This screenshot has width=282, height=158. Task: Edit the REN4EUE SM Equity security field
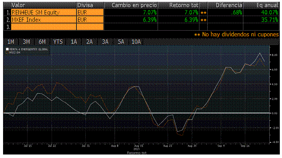pos(44,12)
